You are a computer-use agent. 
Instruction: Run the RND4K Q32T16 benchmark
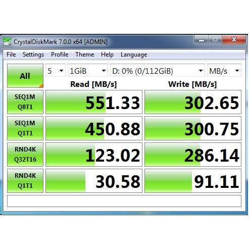pyautogui.click(x=25, y=155)
